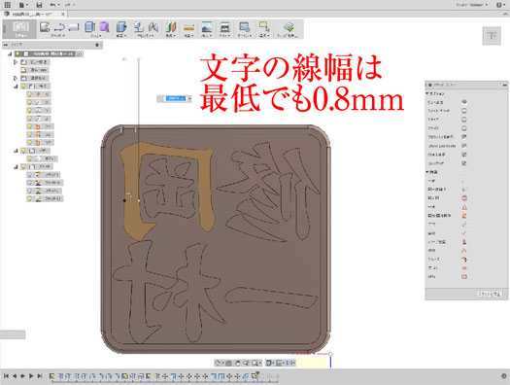
Task: Click the Undo arrow icon
Action: click(52, 5)
